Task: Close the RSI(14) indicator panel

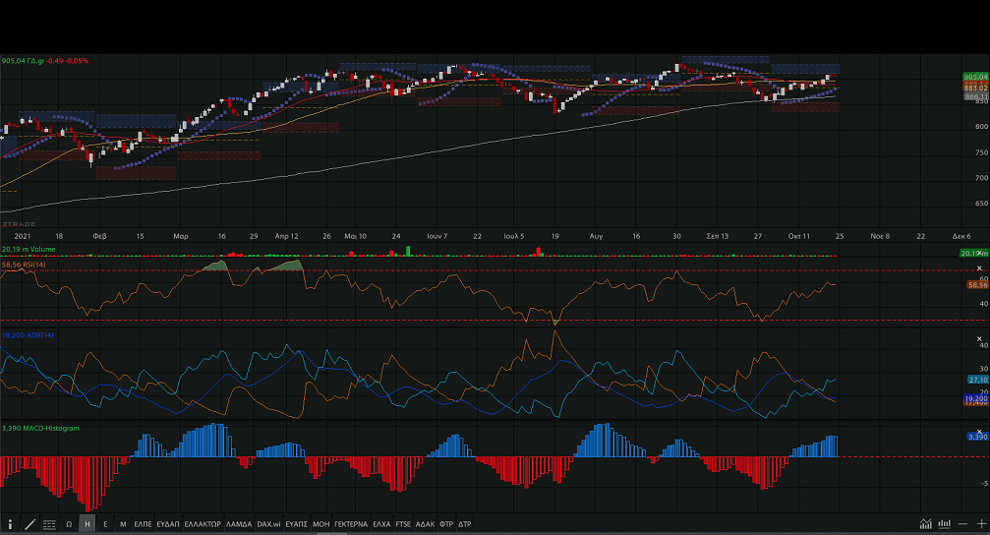Action: 979,267
